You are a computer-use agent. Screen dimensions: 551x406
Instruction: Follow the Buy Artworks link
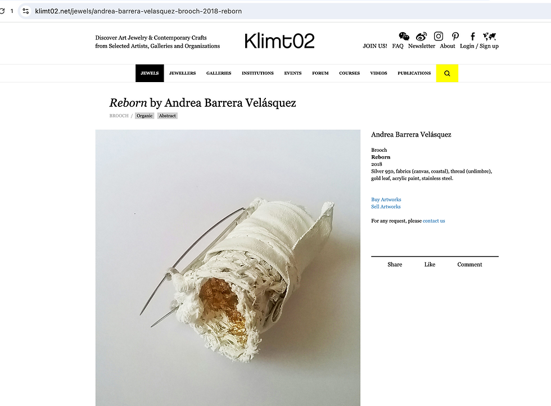[386, 199]
